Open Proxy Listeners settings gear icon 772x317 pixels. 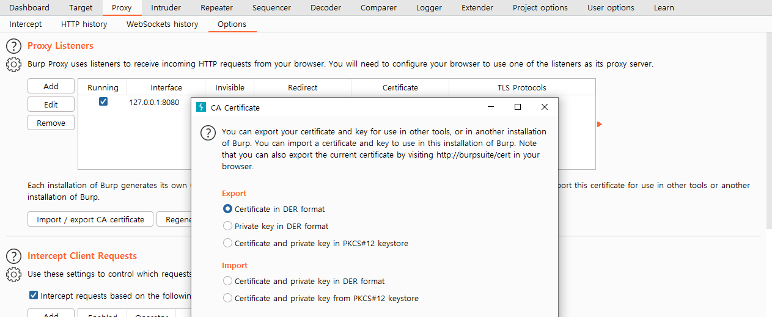tap(13, 64)
